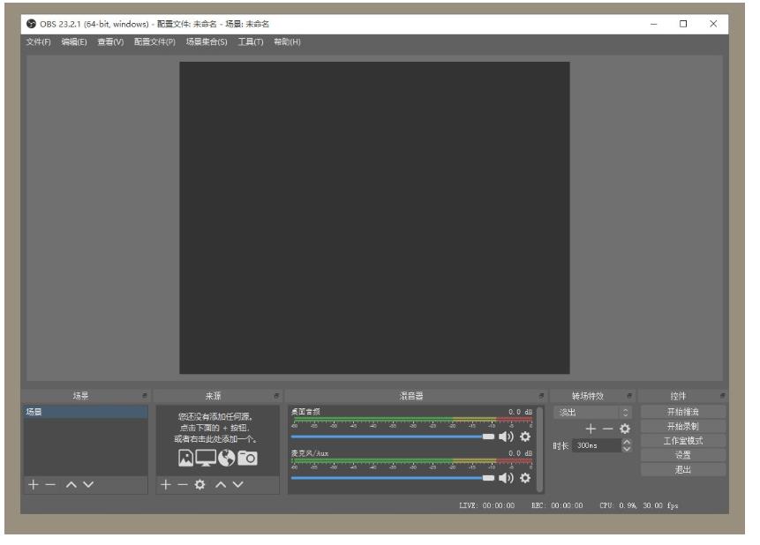Viewport: 760px width, 545px height.
Task: Open the 工具(T) menu
Action: (x=251, y=41)
